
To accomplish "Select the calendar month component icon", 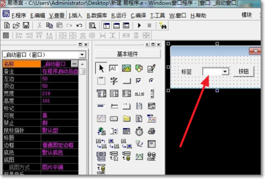I will pos(102,119).
